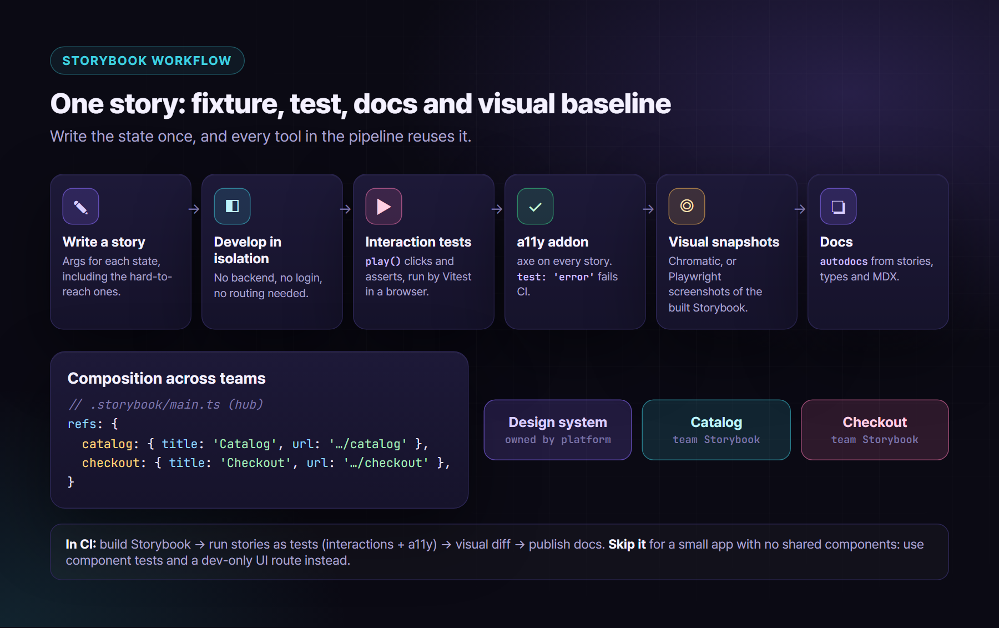The width and height of the screenshot is (999, 628).
Task: Click the bold 'In CI:' text
Action: point(81,544)
